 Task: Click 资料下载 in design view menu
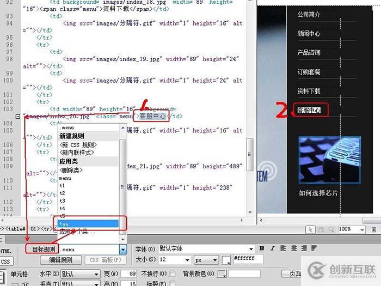tap(309, 91)
